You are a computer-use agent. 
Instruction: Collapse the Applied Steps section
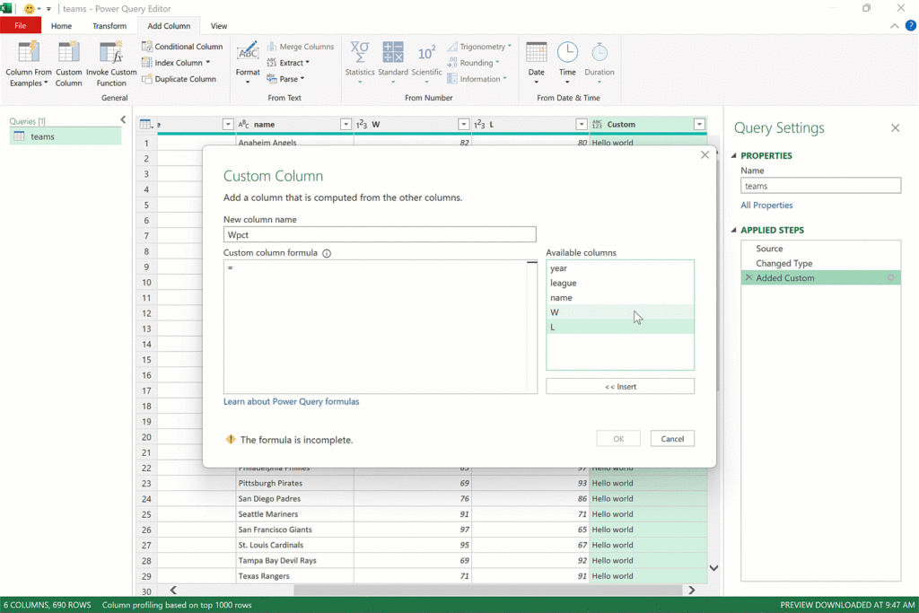[x=733, y=231]
